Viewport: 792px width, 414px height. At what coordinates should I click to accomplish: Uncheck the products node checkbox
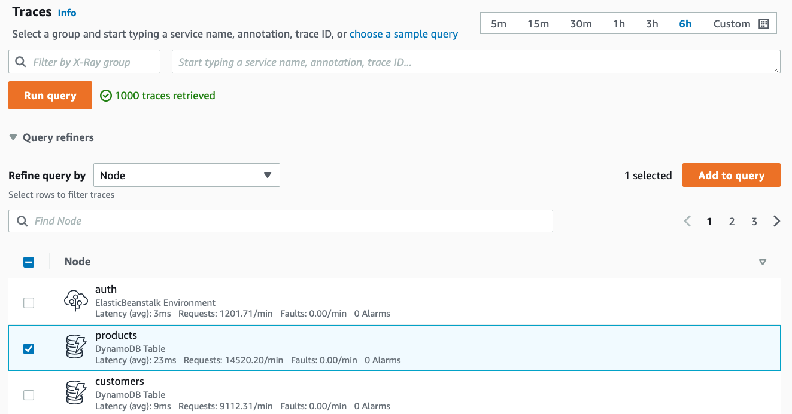(29, 349)
